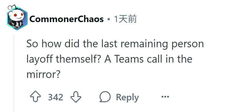This screenshot has height=112, width=238.
Task: Click the word Teams in the comment
Action: (129, 59)
